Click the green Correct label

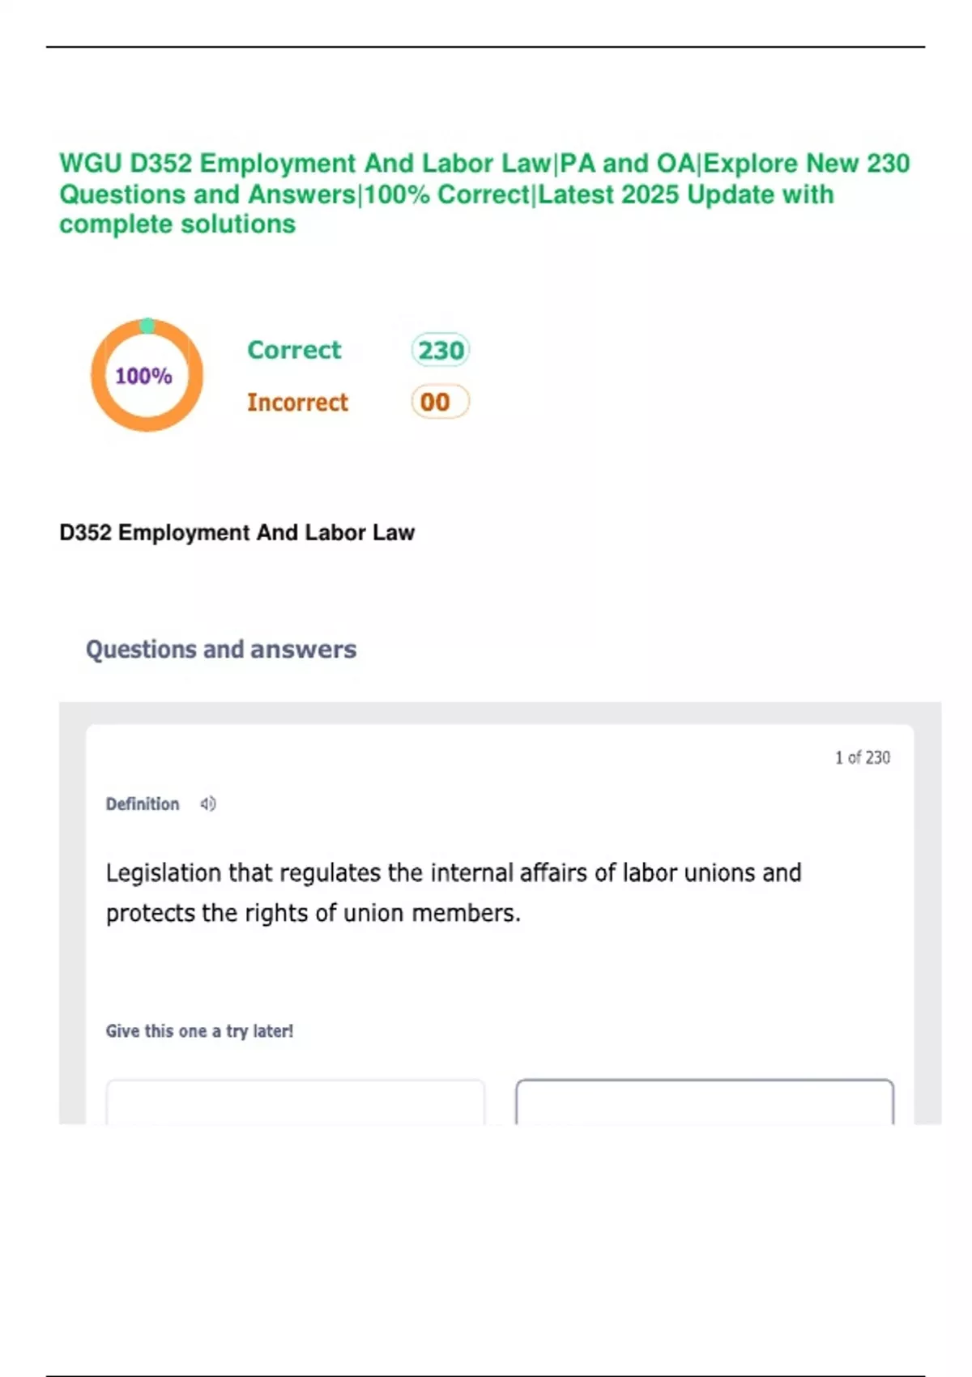pyautogui.click(x=294, y=350)
